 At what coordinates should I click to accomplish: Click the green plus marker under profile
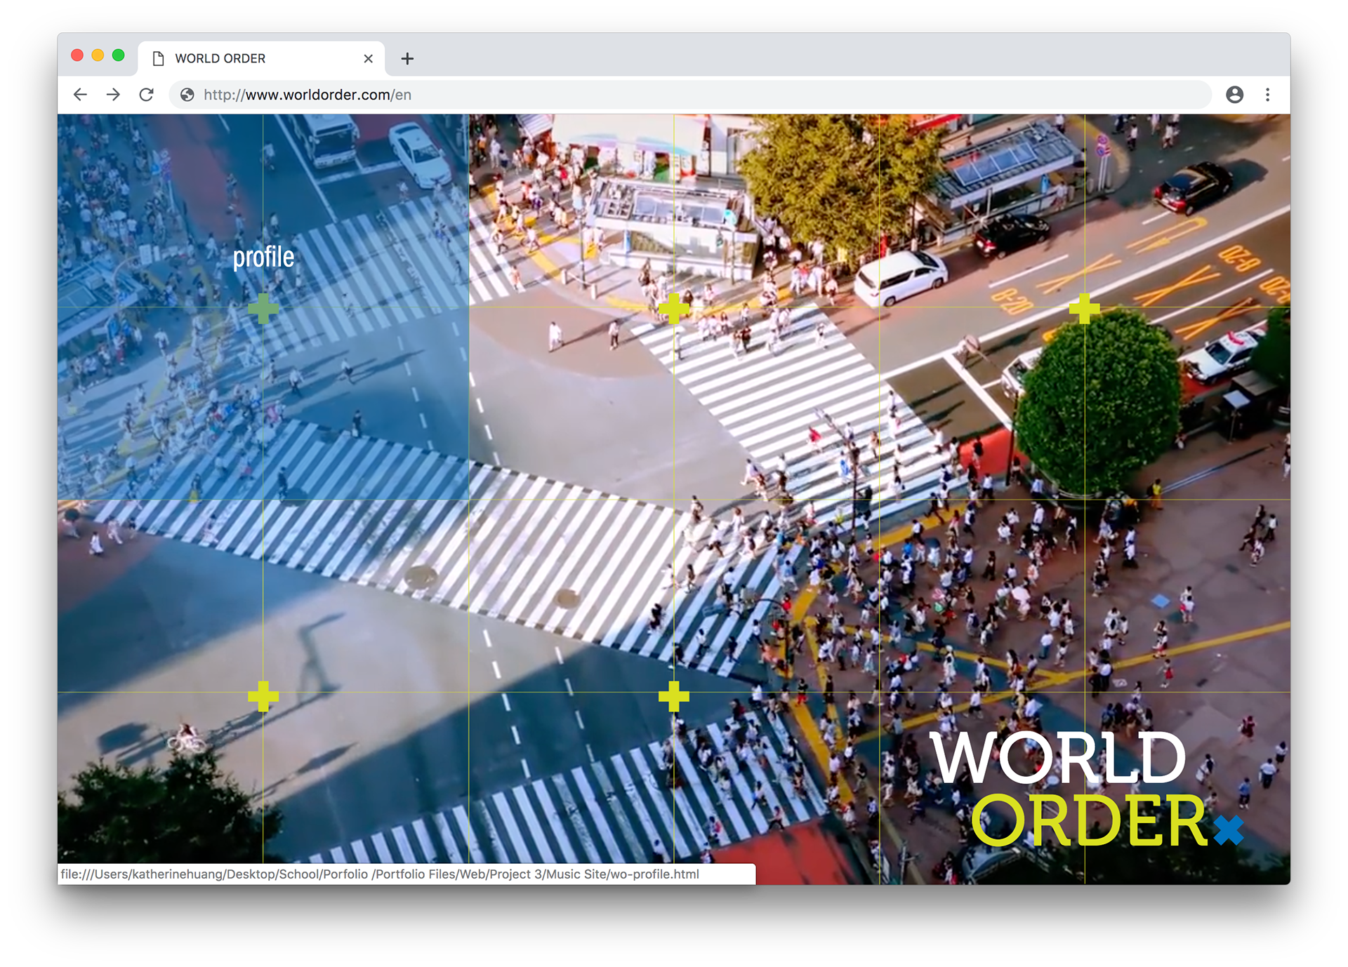(263, 309)
